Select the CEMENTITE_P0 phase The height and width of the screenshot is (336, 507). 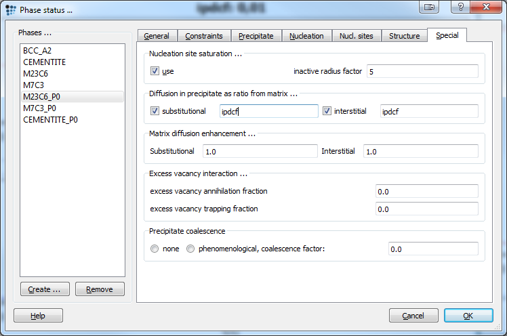click(x=49, y=120)
